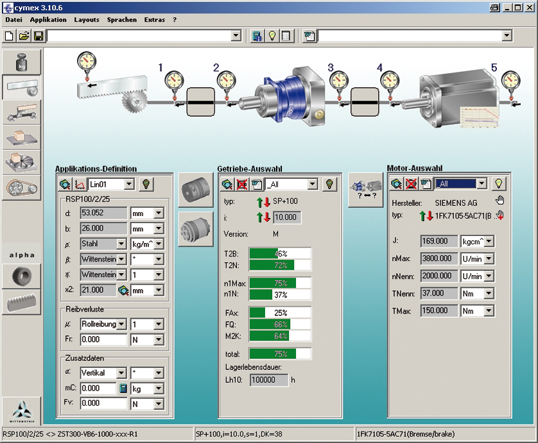The image size is (538, 443).
Task: Click the alpha rack sidebar icon
Action: pos(22,302)
